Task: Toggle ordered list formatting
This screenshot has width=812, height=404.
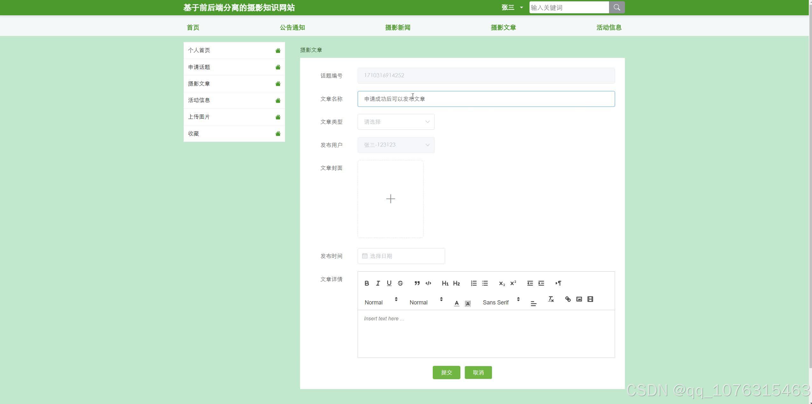Action: tap(473, 283)
